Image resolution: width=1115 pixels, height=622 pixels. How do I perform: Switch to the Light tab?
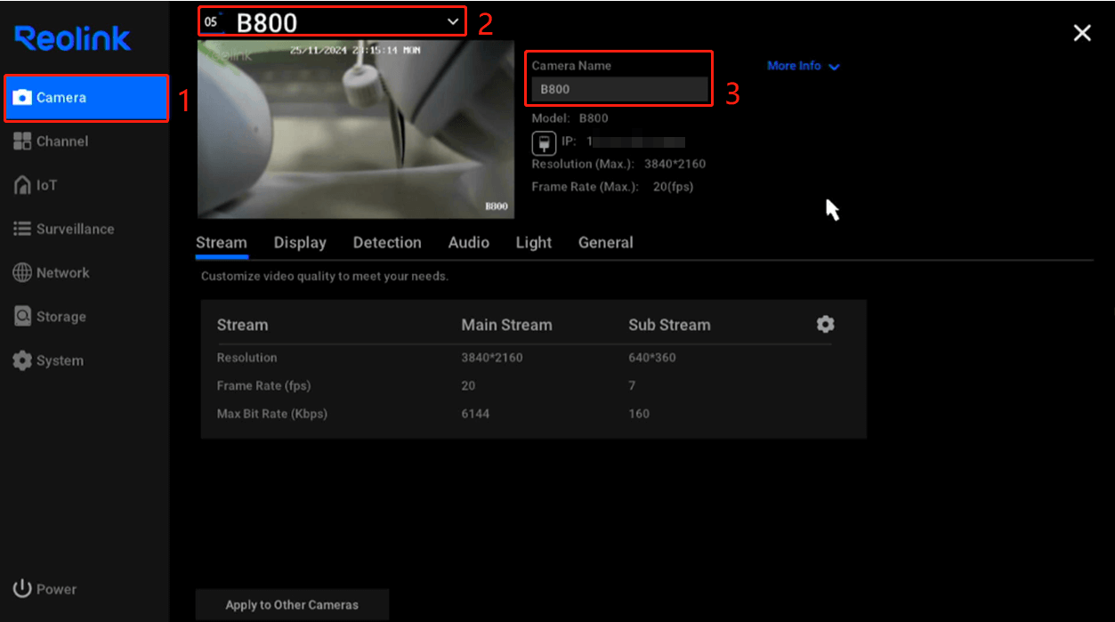[x=534, y=243]
